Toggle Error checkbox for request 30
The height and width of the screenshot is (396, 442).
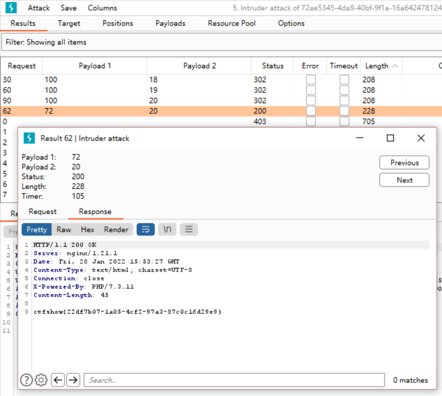pyautogui.click(x=310, y=80)
